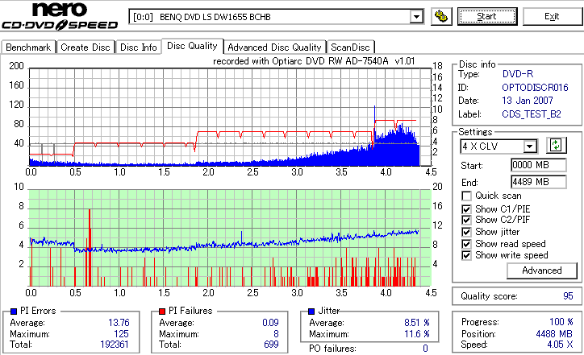Click the Jitter average 8.51 %
This screenshot has height=355, width=584.
click(x=417, y=323)
